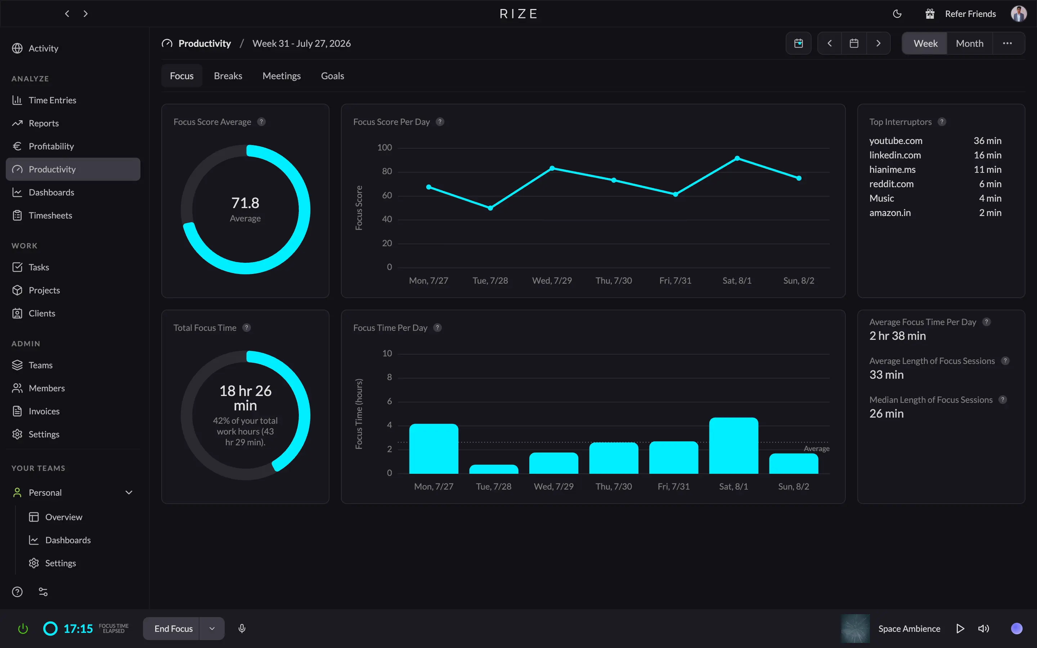Open Dashboards under Analyze
Screen dimensions: 1037x648
pos(73,193)
